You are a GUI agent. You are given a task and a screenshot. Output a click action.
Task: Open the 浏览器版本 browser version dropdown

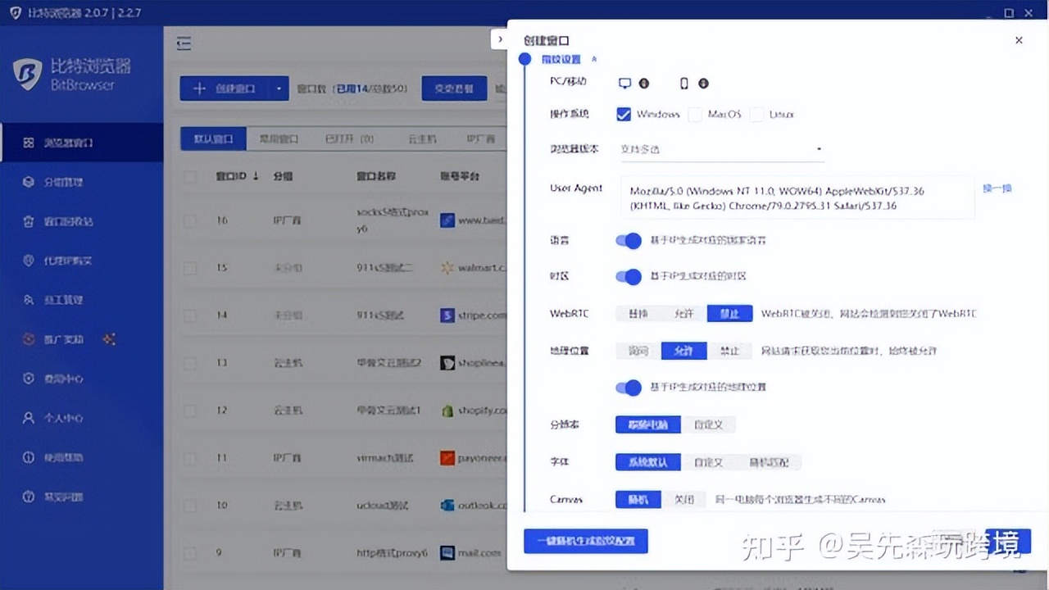click(720, 149)
